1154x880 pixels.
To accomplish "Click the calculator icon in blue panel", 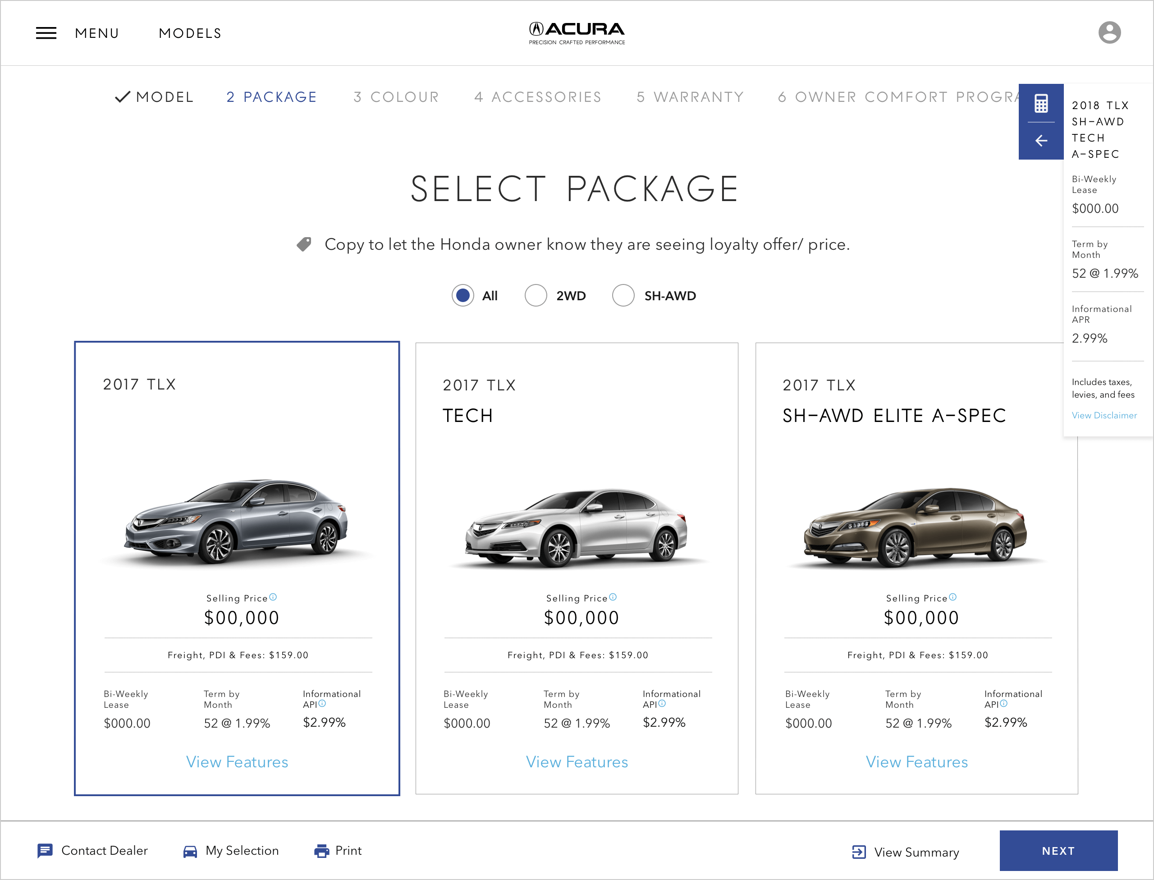I will tap(1041, 103).
